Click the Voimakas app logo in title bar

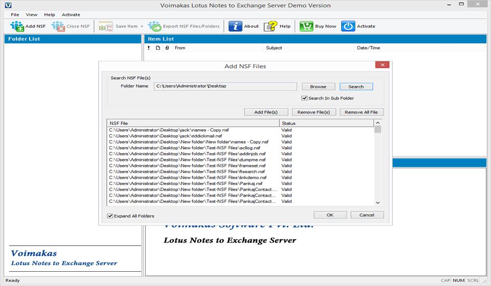coord(8,5)
